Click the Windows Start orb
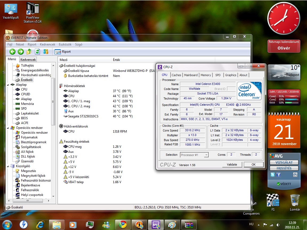Screen dimensions: 307x230 tap(7, 225)
